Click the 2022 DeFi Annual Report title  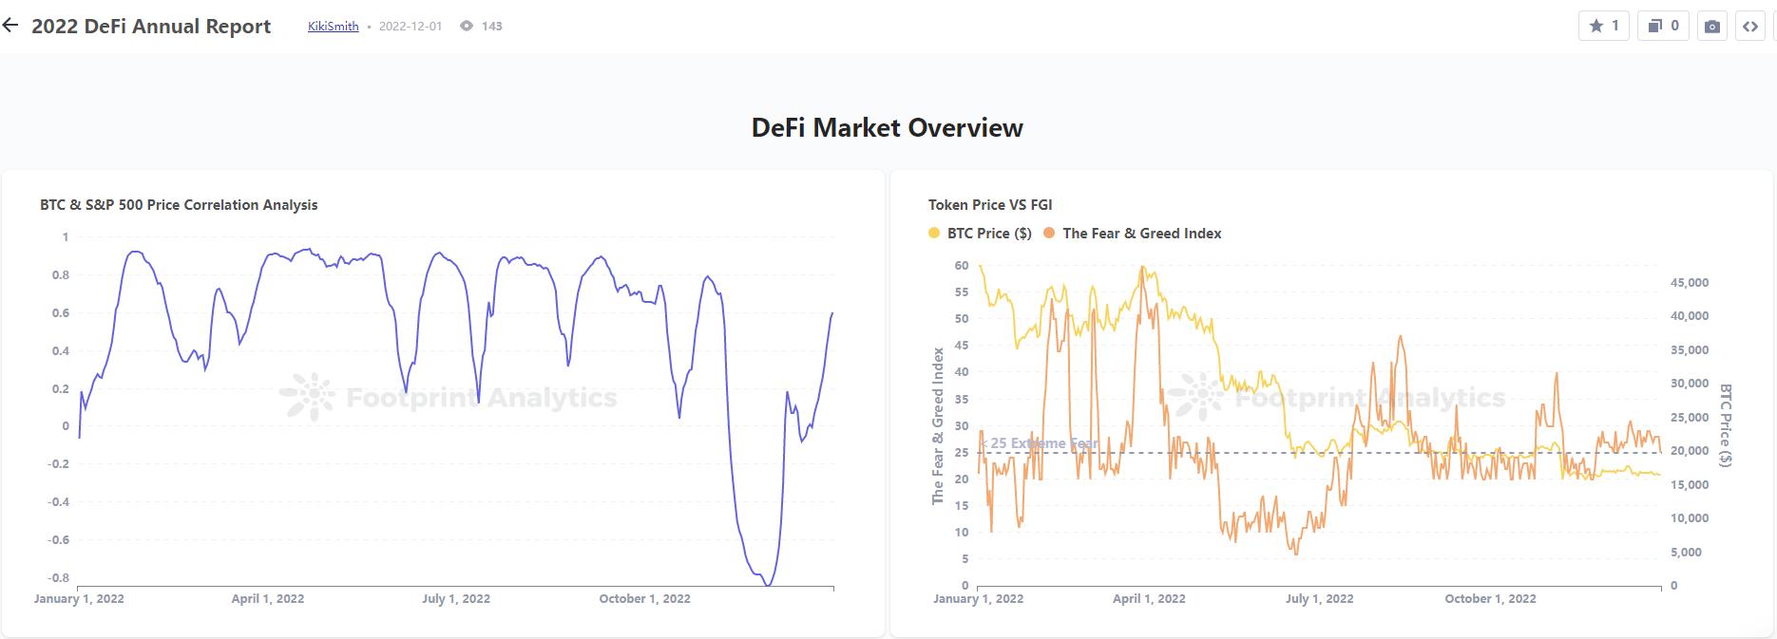pyautogui.click(x=151, y=27)
